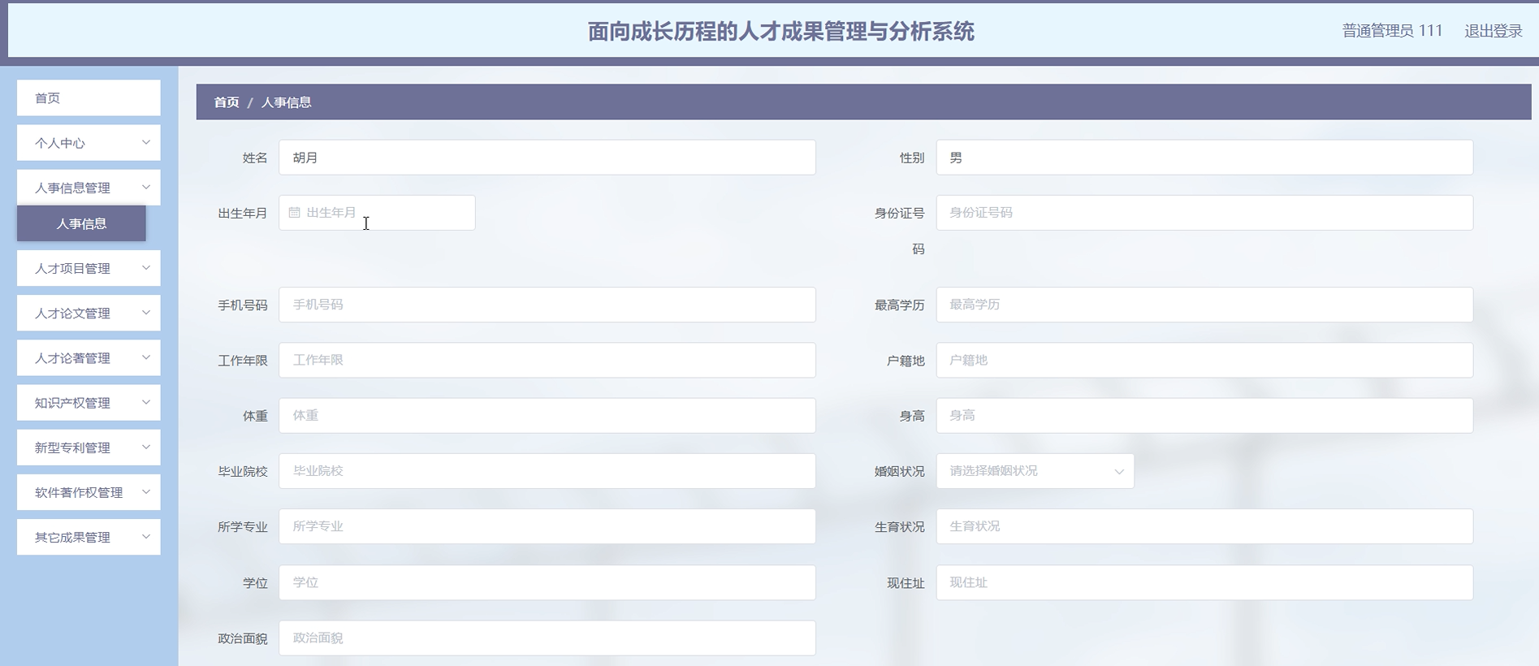Screen dimensions: 1539x666
Task: Click the 身高 input field
Action: pyautogui.click(x=1204, y=415)
